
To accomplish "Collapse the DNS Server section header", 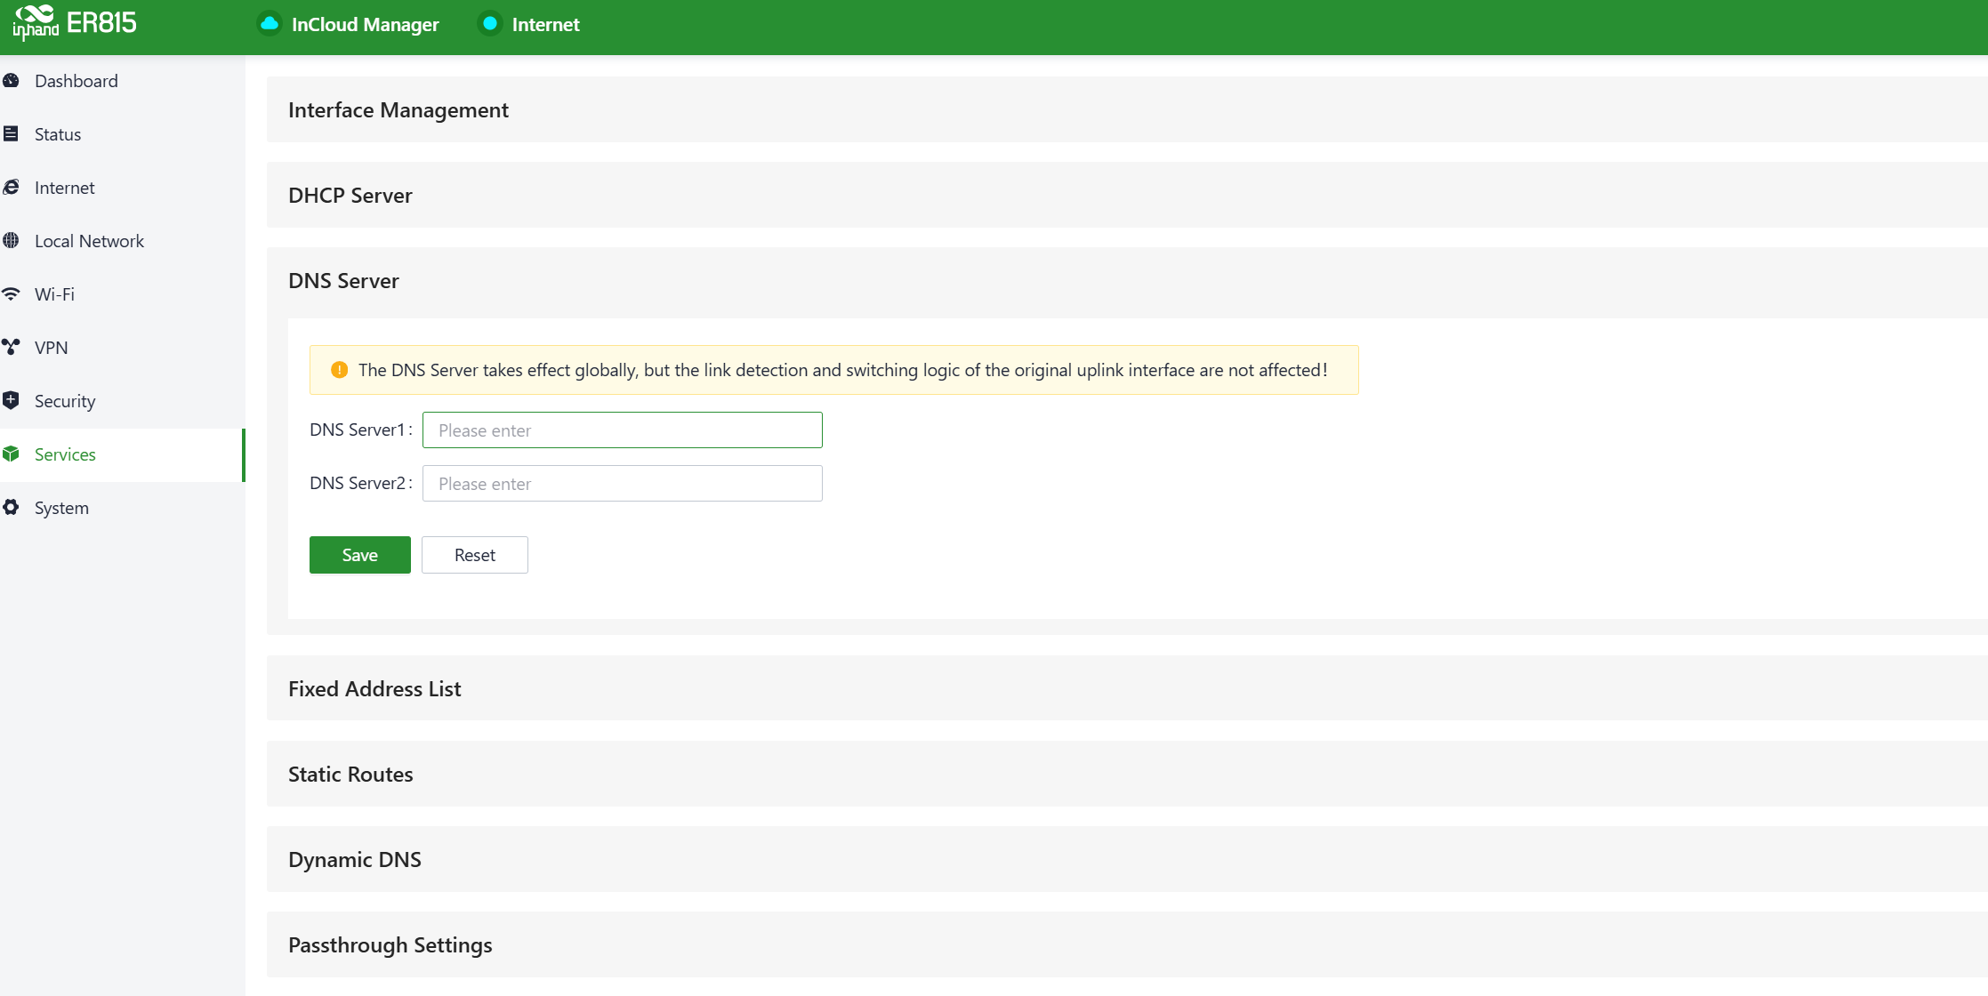I will pyautogui.click(x=343, y=281).
